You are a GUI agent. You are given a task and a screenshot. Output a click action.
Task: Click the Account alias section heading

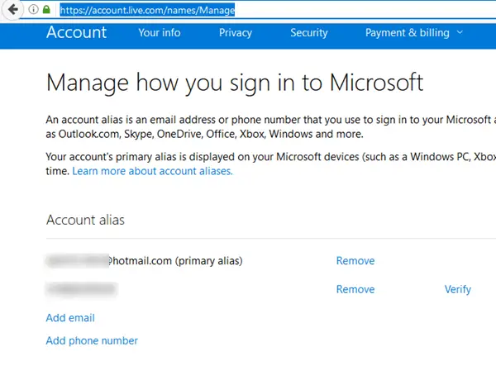tap(85, 221)
